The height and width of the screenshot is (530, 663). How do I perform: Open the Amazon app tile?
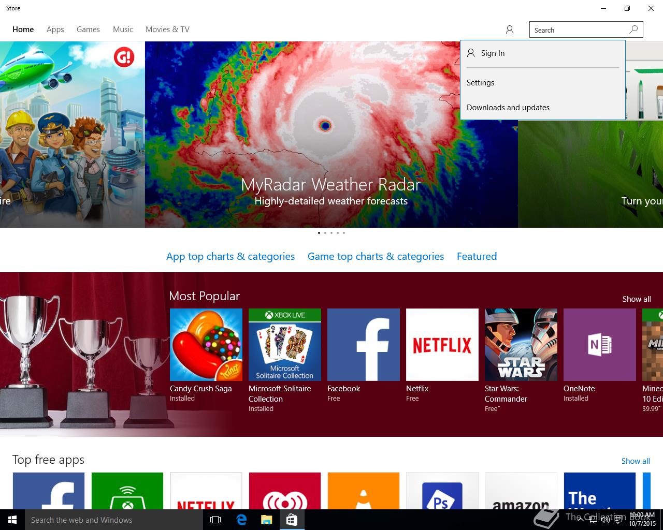[521, 491]
